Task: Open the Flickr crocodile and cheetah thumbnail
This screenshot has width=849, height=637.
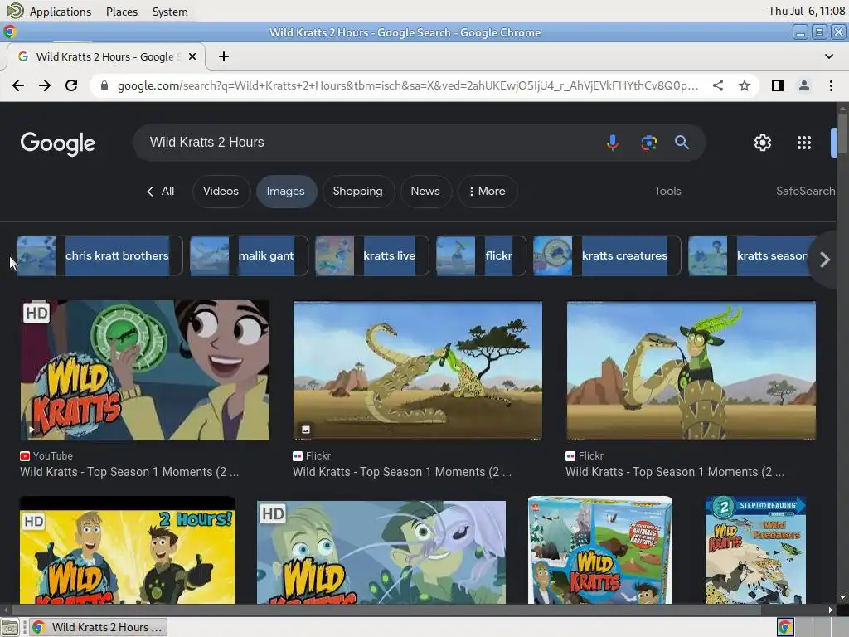Action: pyautogui.click(x=418, y=371)
